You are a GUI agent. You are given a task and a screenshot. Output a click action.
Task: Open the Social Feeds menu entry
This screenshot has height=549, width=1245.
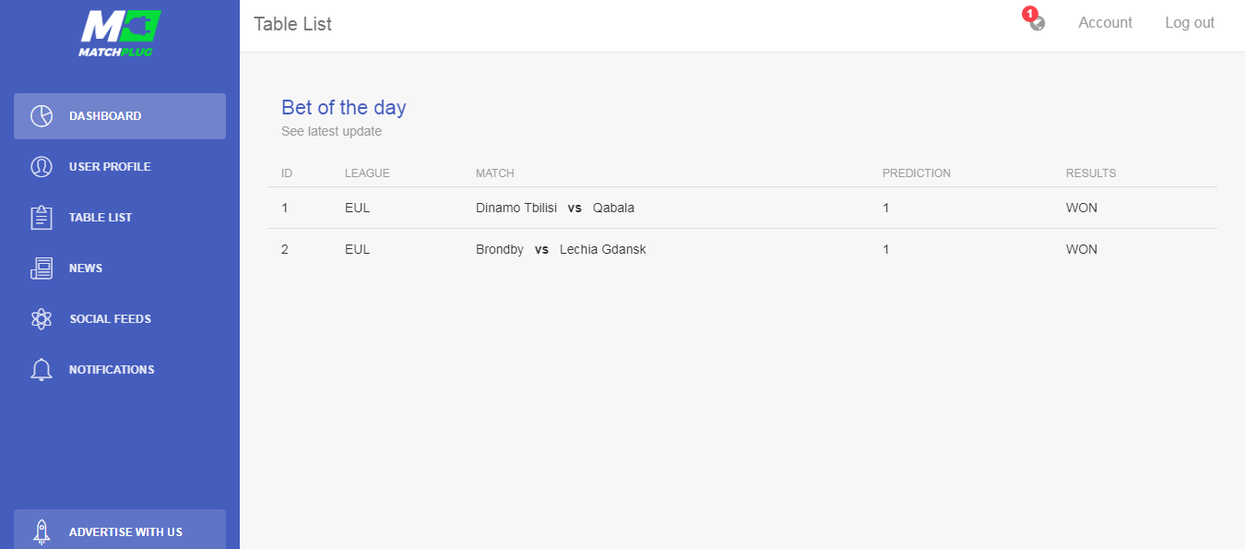tap(120, 319)
